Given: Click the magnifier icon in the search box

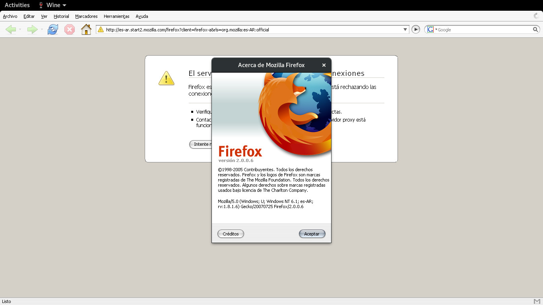Looking at the screenshot, I should [x=535, y=29].
